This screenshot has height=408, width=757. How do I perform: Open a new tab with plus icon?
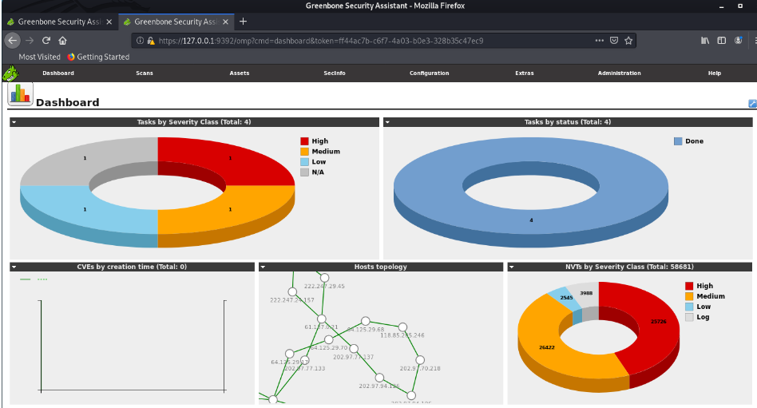pos(243,22)
